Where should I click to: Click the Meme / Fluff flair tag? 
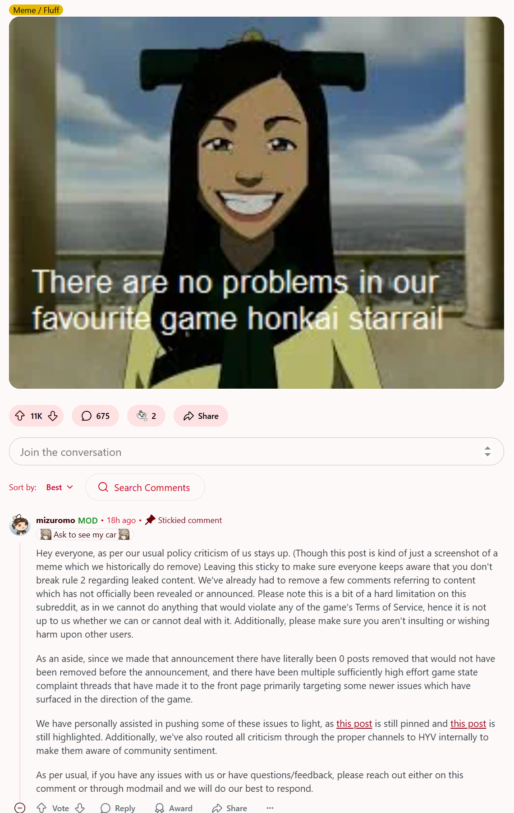pos(36,10)
